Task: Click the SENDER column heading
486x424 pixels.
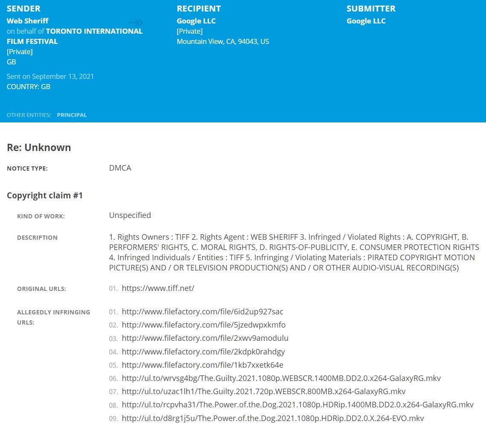Action: tap(23, 9)
